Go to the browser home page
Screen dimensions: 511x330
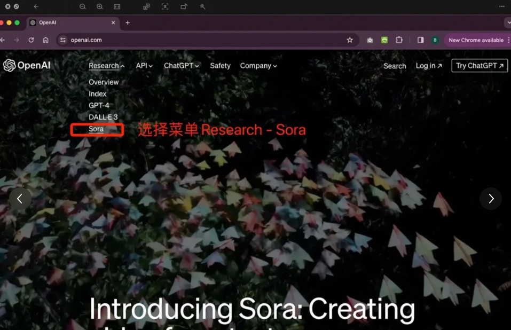click(x=45, y=40)
